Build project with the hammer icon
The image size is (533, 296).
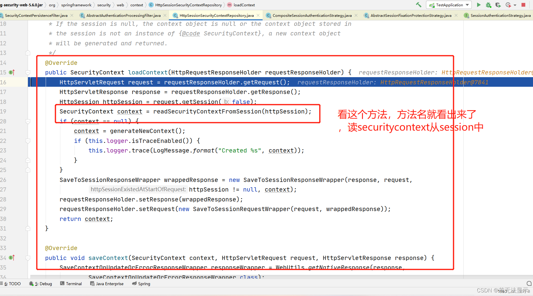coord(419,5)
